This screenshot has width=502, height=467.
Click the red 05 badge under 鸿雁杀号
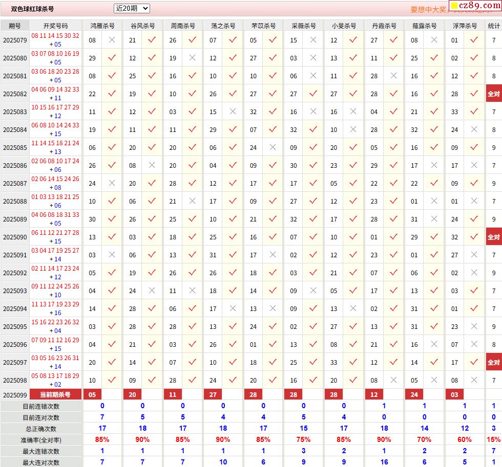tap(92, 395)
